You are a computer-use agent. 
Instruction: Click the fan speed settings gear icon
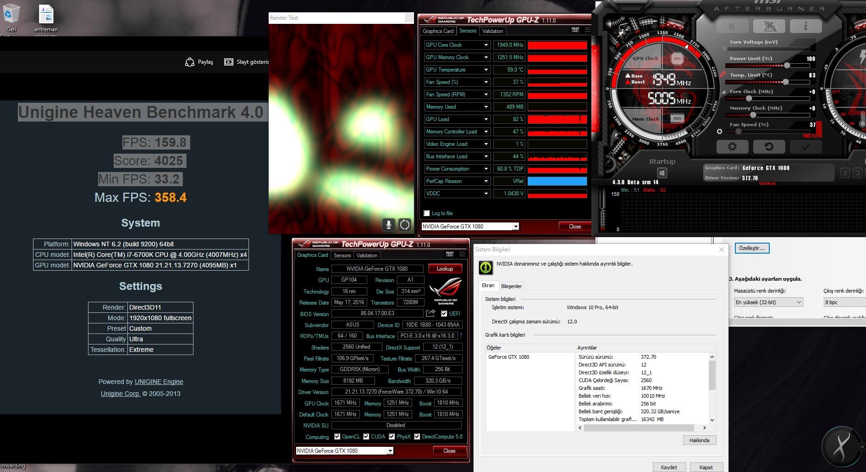tap(719, 131)
